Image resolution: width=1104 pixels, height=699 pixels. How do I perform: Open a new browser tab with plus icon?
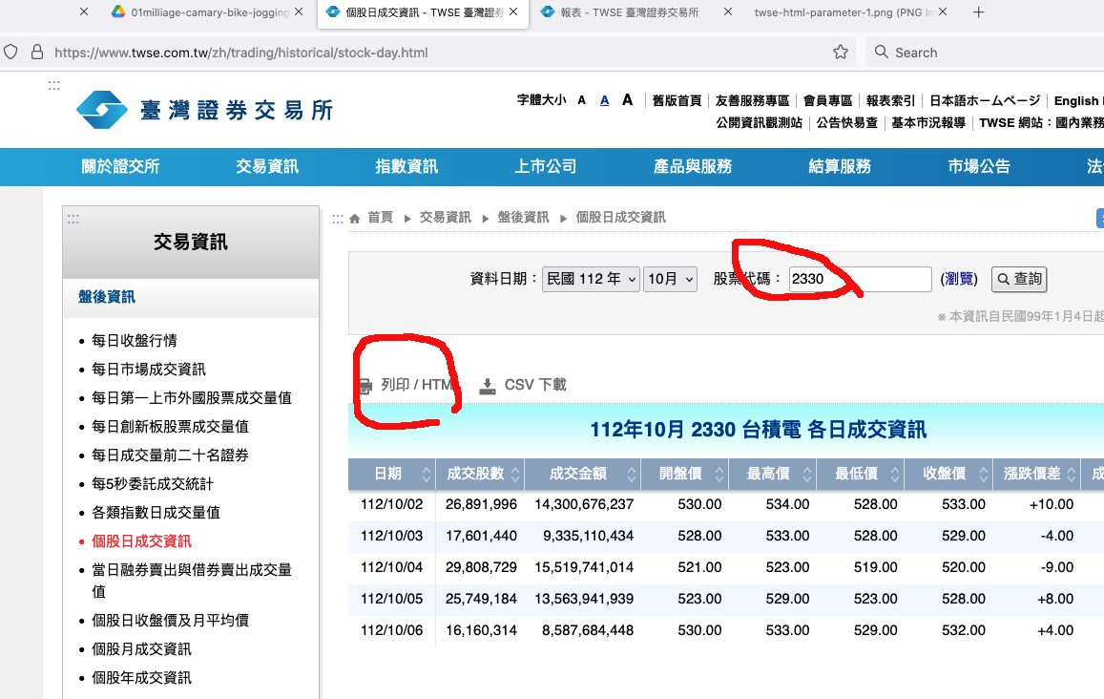tap(978, 12)
